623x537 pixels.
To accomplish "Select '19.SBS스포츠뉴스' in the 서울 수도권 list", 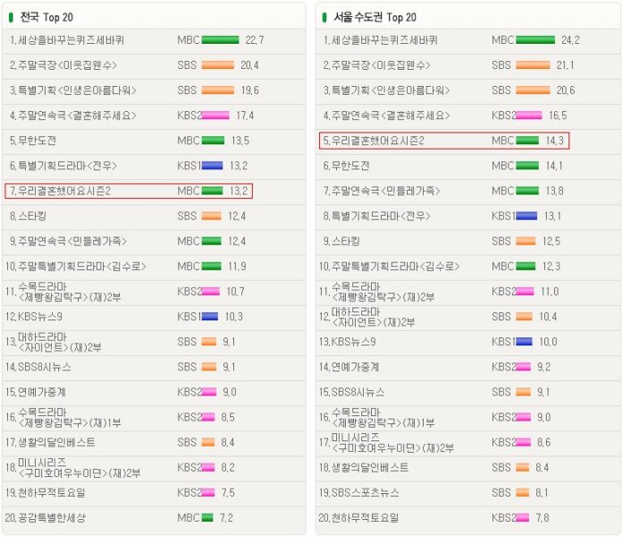I will [x=359, y=493].
